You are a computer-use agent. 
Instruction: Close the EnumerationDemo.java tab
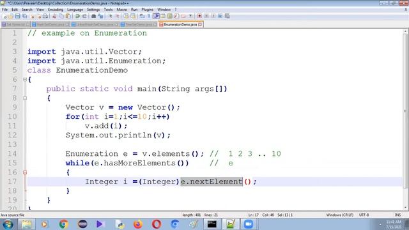[x=200, y=24]
